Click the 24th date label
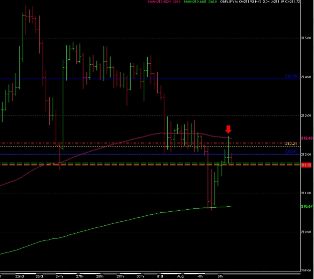This screenshot has height=279, width=314. pyautogui.click(x=59, y=276)
